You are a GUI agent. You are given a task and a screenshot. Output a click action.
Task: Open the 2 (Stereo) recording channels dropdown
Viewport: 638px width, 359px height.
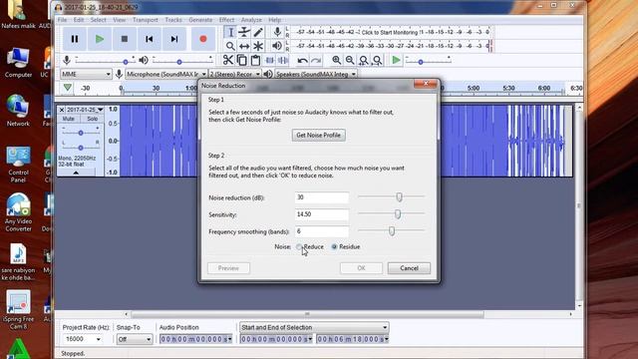pos(235,74)
